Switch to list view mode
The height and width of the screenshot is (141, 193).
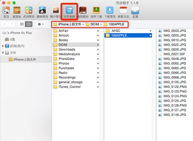click(22, 24)
